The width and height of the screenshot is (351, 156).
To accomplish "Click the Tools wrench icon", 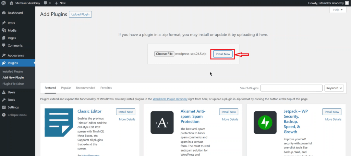I will [3, 100].
